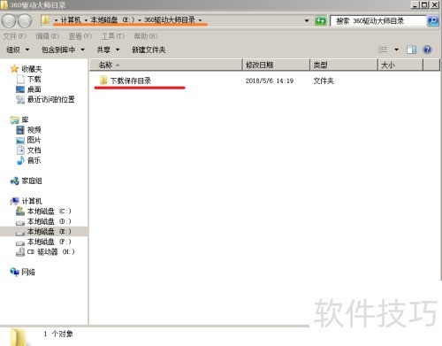Open the 帮助(H) menu
This screenshot has width=442, height=346.
[x=146, y=36]
